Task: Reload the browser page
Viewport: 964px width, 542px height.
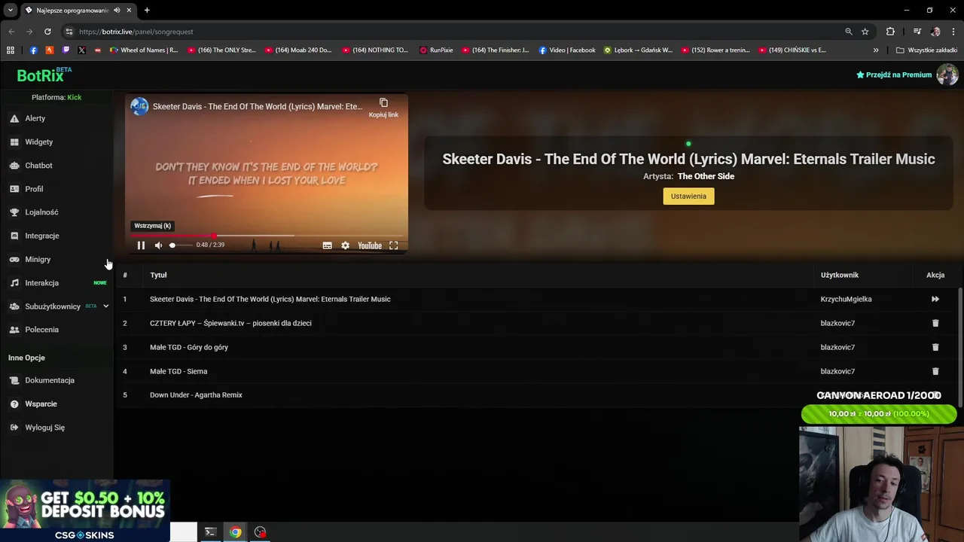Action: coord(47,32)
